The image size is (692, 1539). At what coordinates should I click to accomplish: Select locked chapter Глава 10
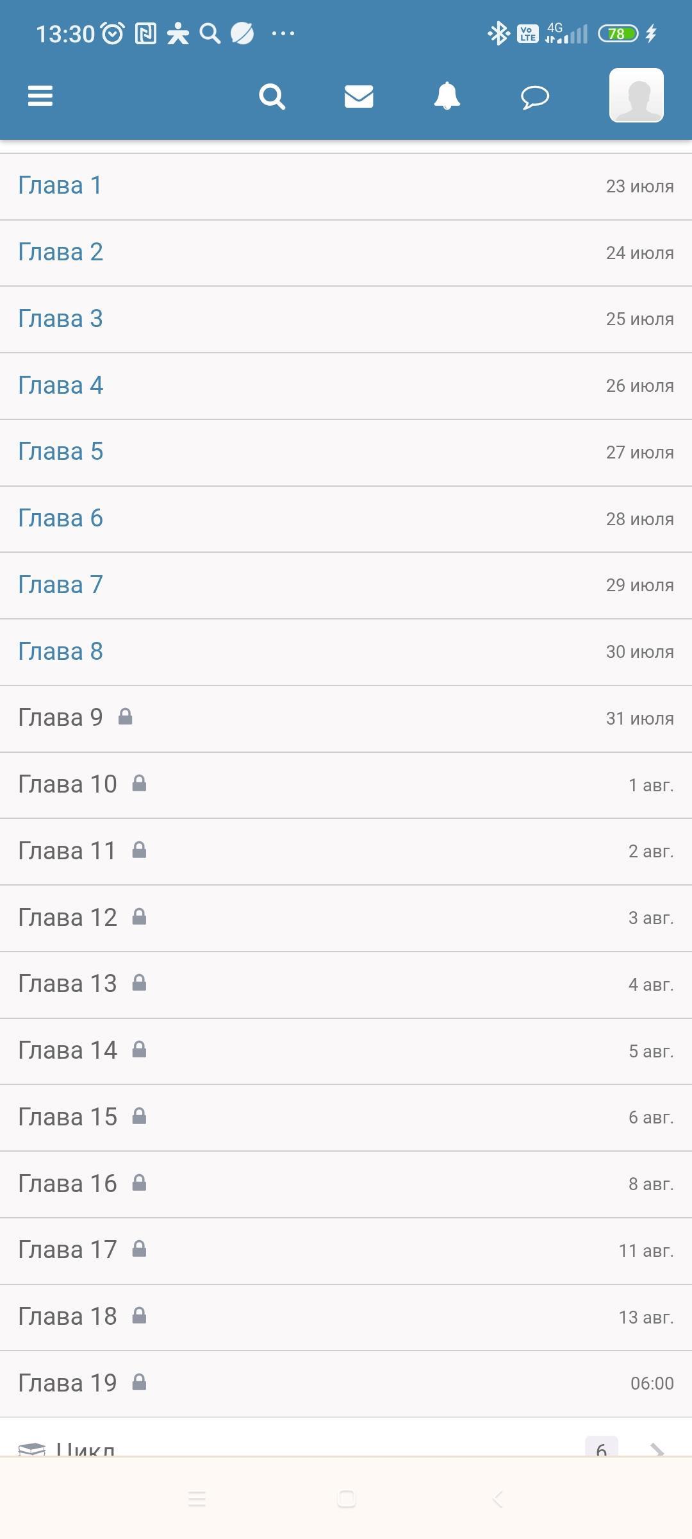point(67,784)
